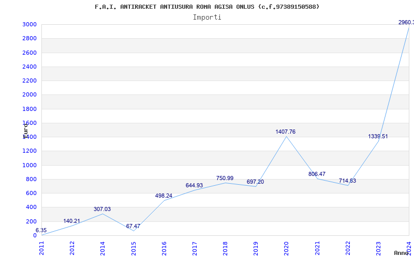This screenshot has width=414, height=258.
Task: Select y-axis tick label 1200
Action: point(29,151)
